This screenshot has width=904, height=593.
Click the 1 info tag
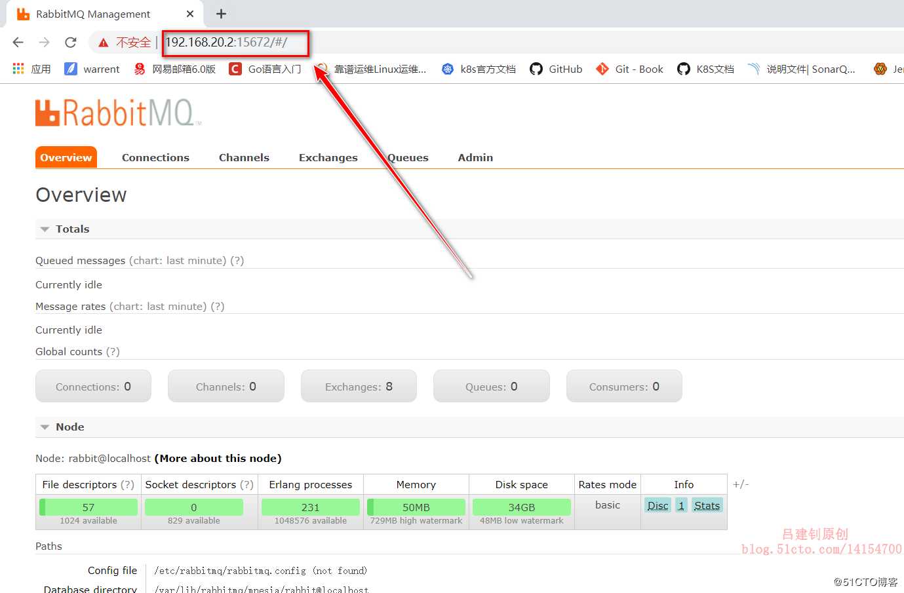click(x=681, y=505)
